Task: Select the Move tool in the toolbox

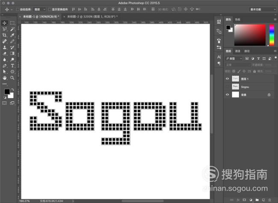Action: pyautogui.click(x=4, y=23)
